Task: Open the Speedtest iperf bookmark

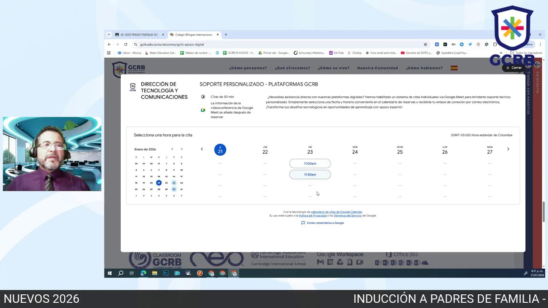Action: tap(452, 53)
